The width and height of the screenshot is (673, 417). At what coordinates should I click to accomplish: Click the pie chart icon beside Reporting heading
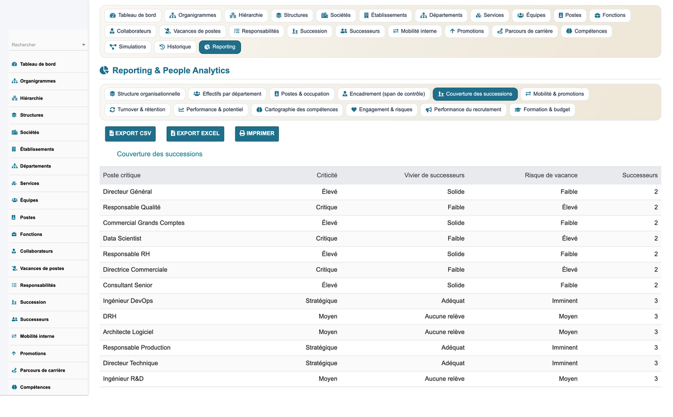pos(104,71)
